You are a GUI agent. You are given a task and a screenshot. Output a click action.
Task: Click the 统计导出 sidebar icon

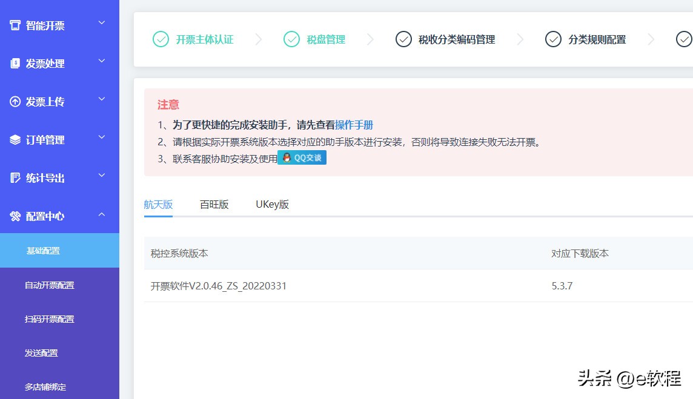(x=15, y=177)
